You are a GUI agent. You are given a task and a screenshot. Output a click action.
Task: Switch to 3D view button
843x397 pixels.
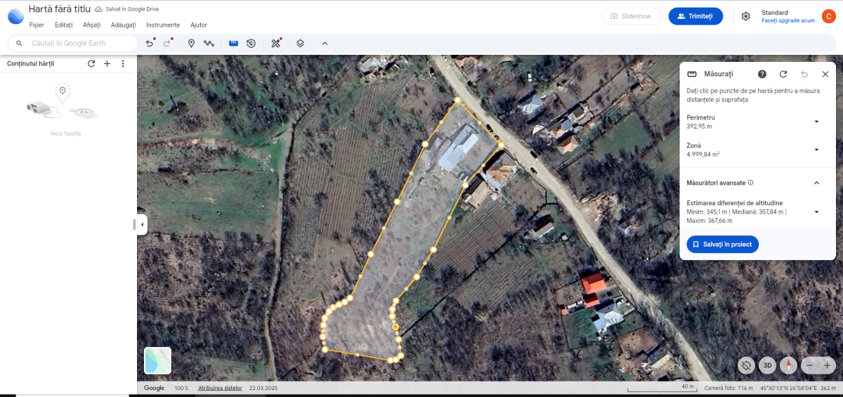click(x=768, y=365)
